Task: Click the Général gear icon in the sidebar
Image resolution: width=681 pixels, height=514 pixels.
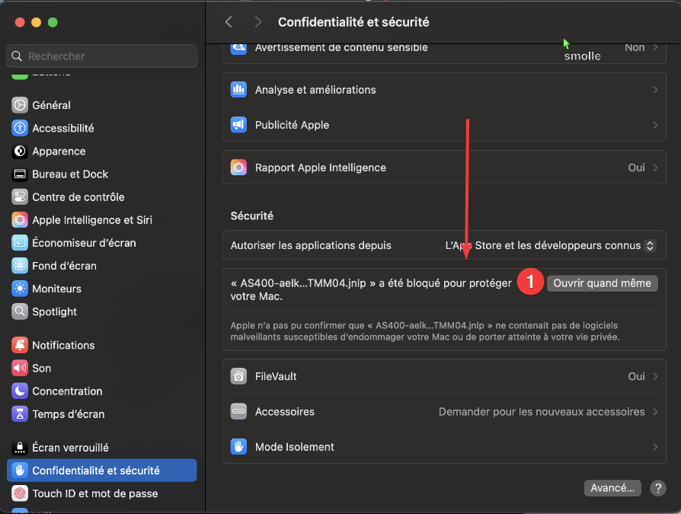Action: [x=20, y=105]
